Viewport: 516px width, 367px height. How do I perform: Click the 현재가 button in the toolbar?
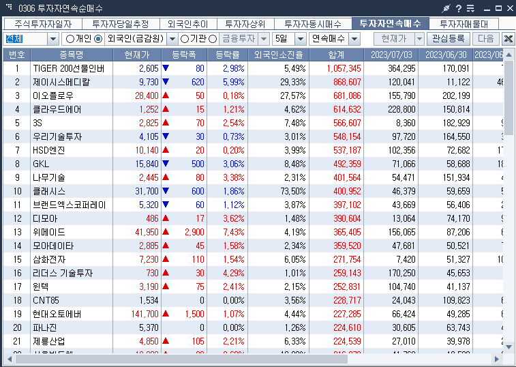click(394, 39)
